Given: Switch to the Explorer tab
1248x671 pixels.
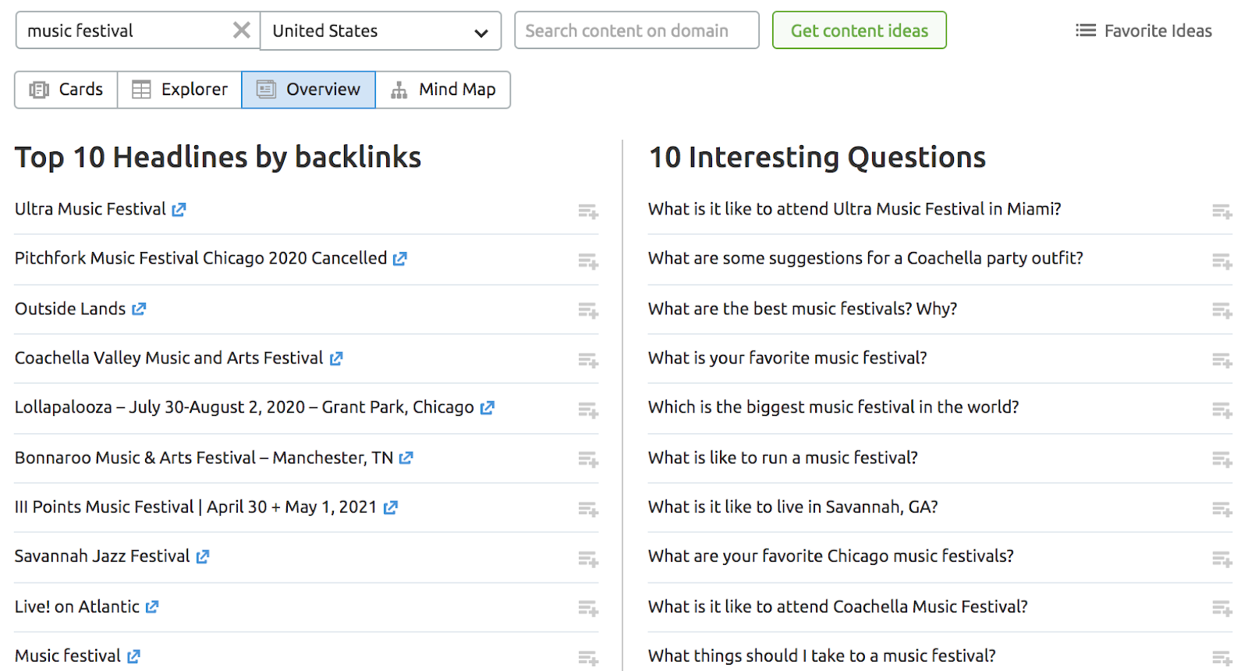Looking at the screenshot, I should pos(179,90).
